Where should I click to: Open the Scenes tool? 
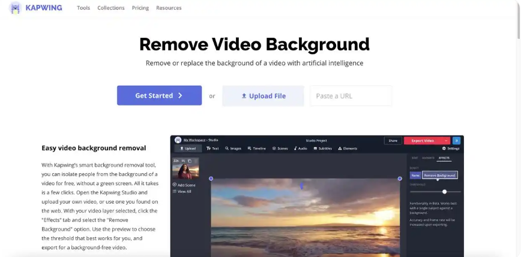tap(280, 148)
